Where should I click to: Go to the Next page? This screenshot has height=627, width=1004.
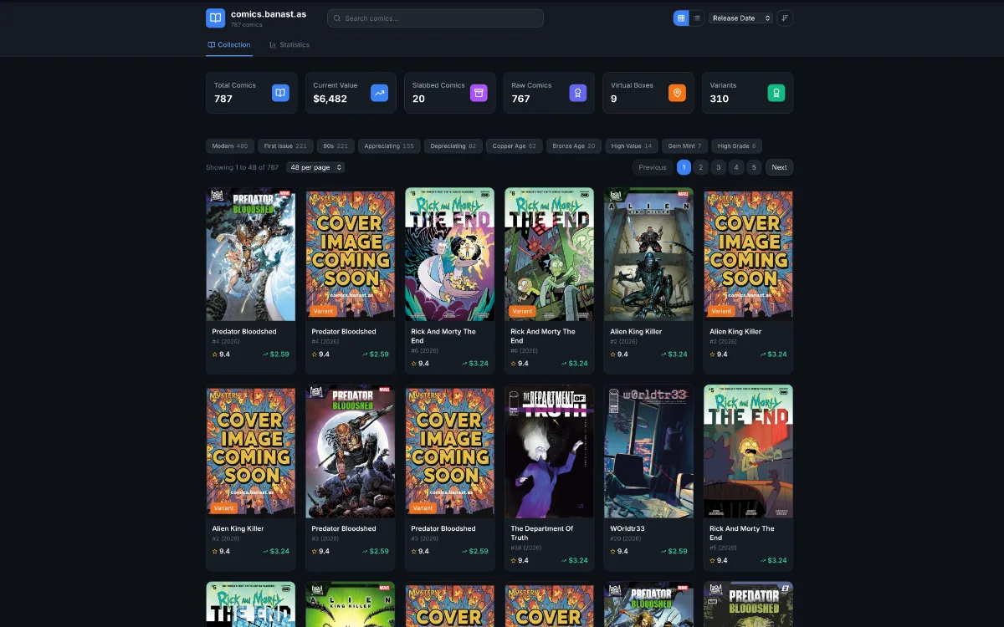pos(779,167)
